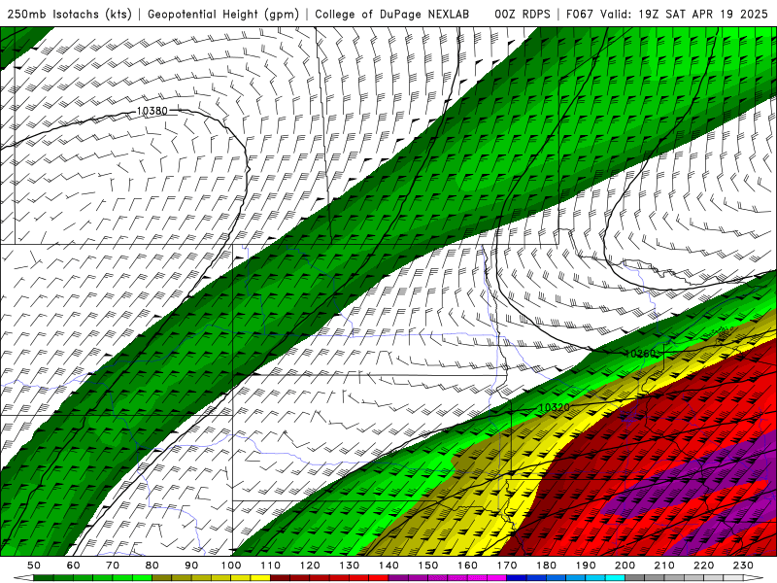Click the 190 knot legend value

[586, 566]
